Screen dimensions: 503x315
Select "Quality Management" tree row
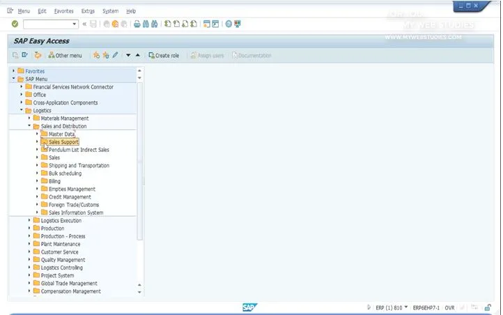click(x=63, y=260)
